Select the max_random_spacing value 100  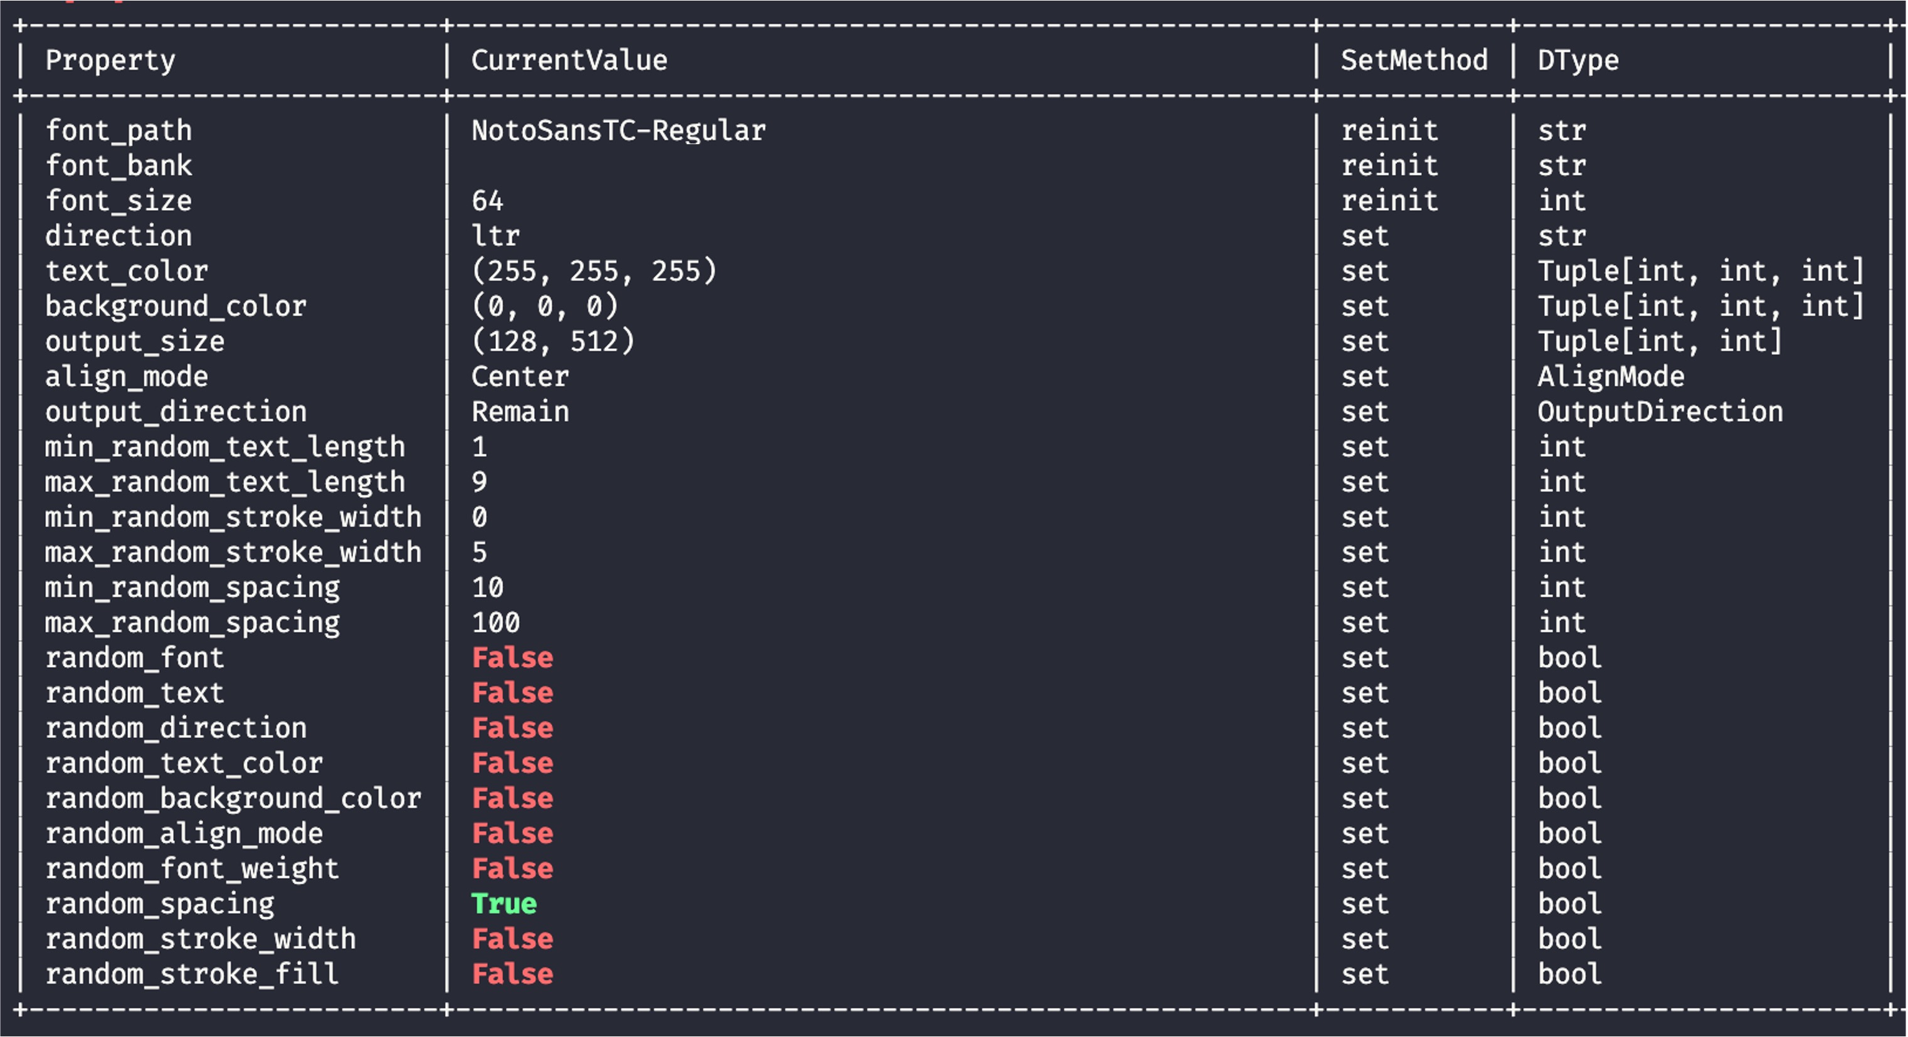(x=495, y=623)
